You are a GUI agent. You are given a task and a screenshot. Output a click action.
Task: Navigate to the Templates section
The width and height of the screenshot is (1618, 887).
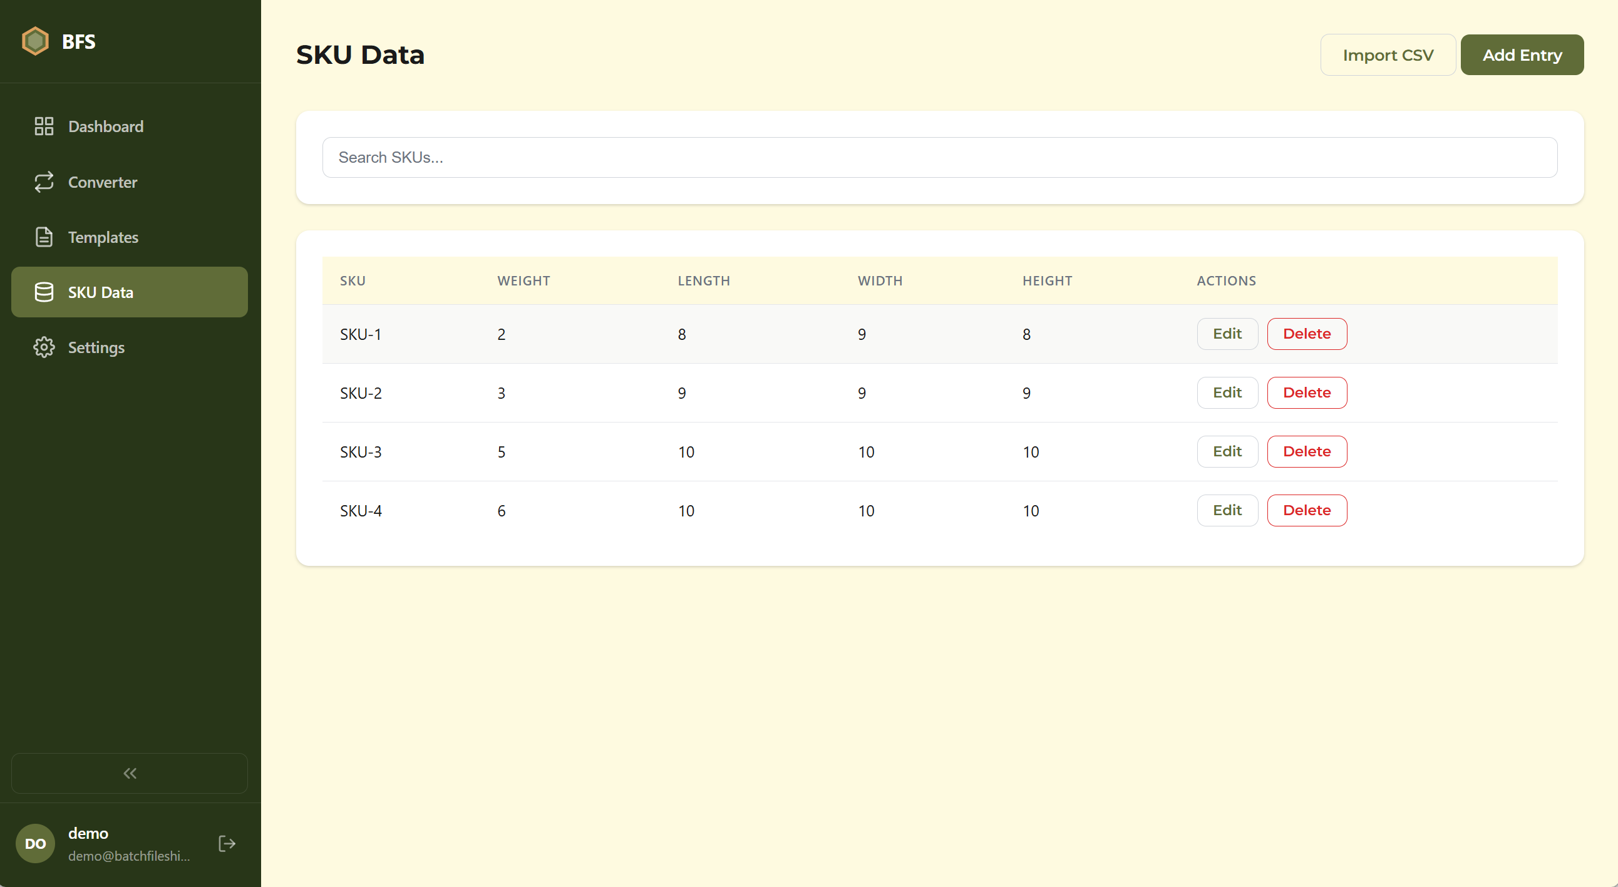(103, 237)
